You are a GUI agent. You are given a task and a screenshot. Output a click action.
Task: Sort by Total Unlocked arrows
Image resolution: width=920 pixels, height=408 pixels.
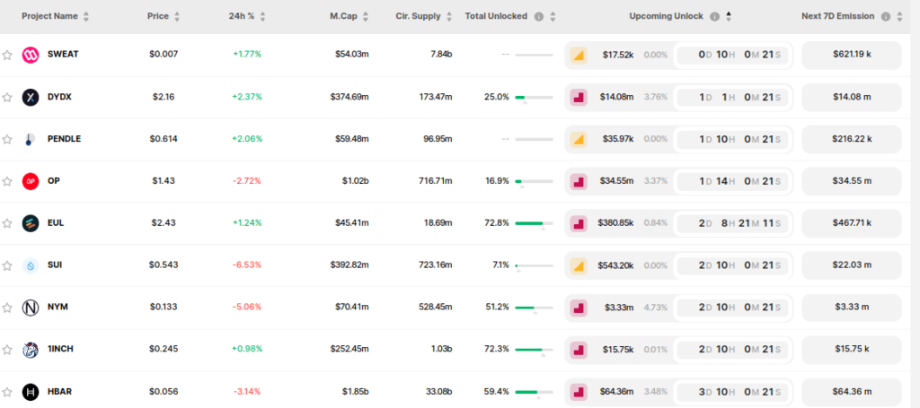[553, 16]
